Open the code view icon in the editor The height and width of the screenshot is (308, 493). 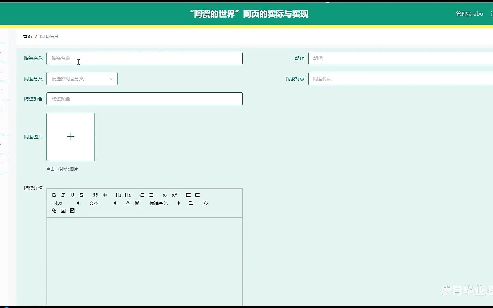(x=104, y=195)
